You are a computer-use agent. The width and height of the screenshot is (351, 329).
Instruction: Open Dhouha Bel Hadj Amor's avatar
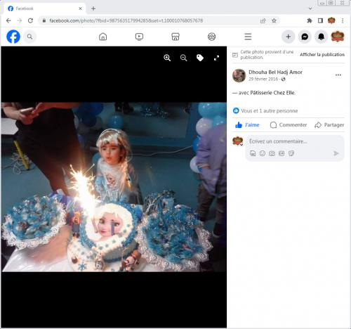point(239,75)
